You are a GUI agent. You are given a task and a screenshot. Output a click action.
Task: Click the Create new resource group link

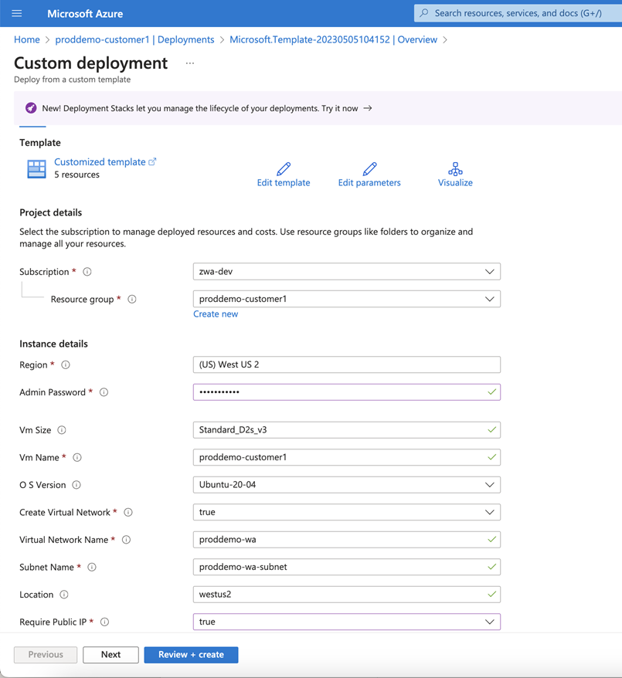coord(216,314)
